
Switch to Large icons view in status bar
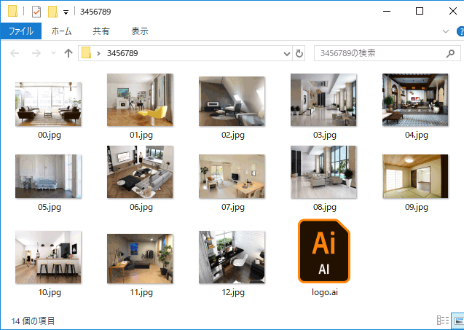coord(458,321)
